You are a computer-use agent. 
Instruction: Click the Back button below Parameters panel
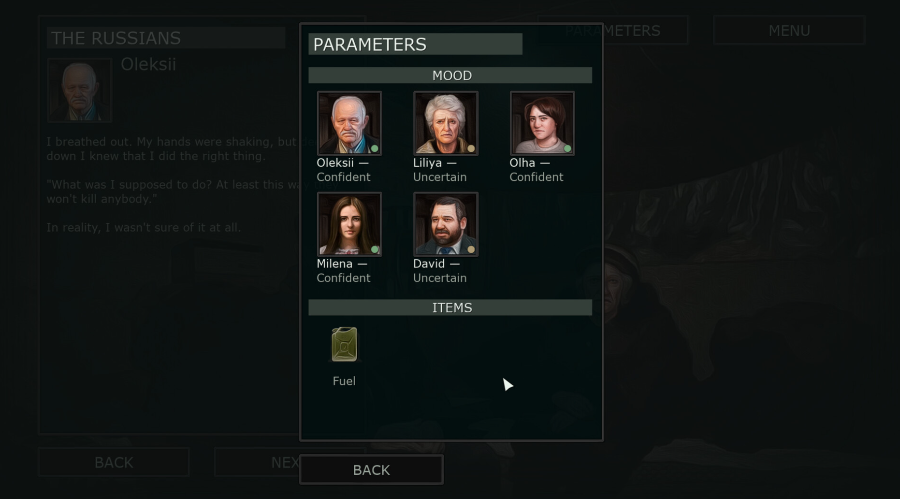pos(371,470)
